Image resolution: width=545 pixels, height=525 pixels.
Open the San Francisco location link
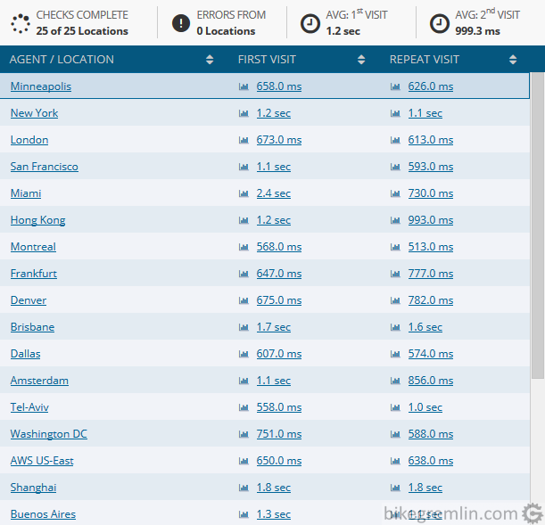point(45,167)
